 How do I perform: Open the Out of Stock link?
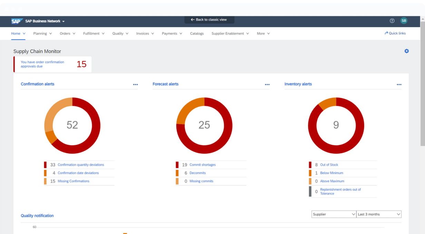coord(329,165)
